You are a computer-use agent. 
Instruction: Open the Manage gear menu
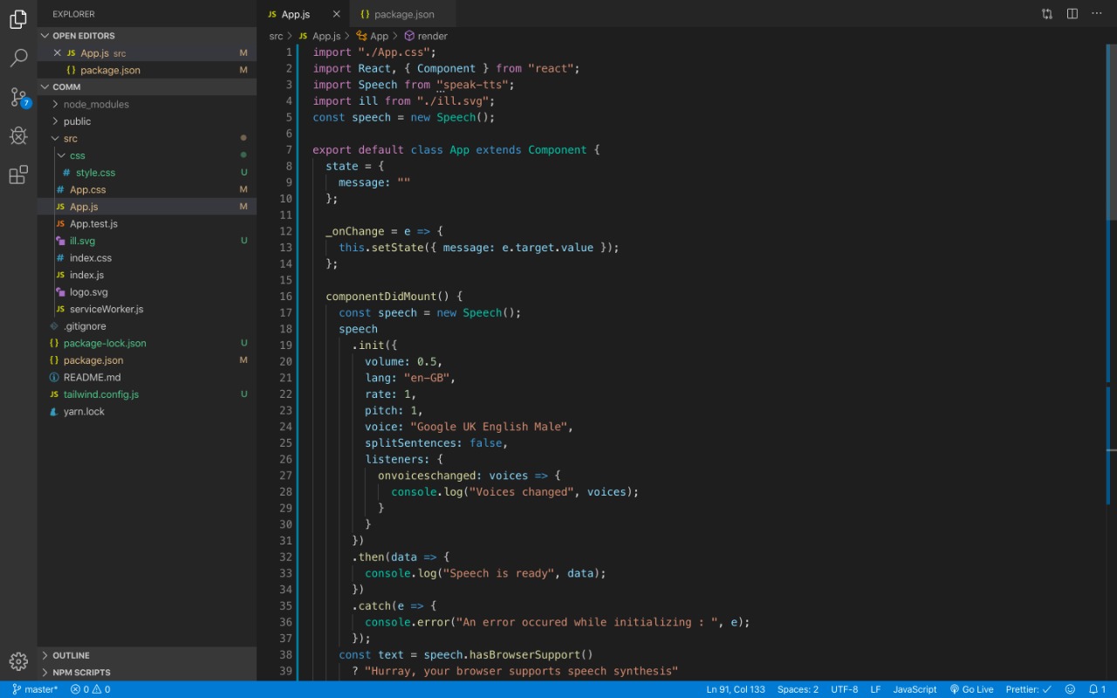coord(18,661)
